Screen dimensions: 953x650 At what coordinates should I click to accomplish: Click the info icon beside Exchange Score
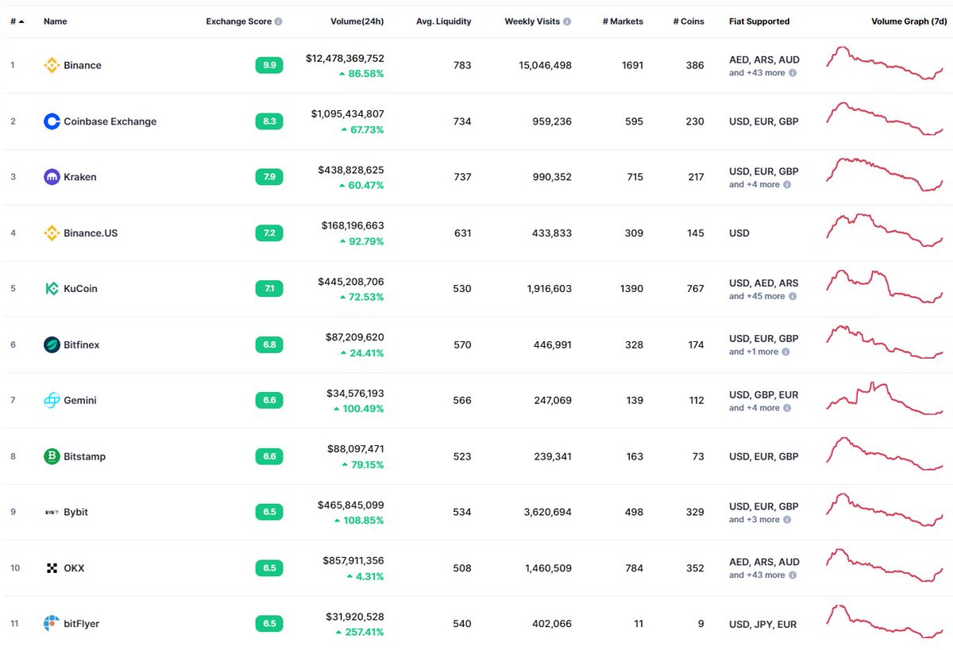(x=278, y=21)
